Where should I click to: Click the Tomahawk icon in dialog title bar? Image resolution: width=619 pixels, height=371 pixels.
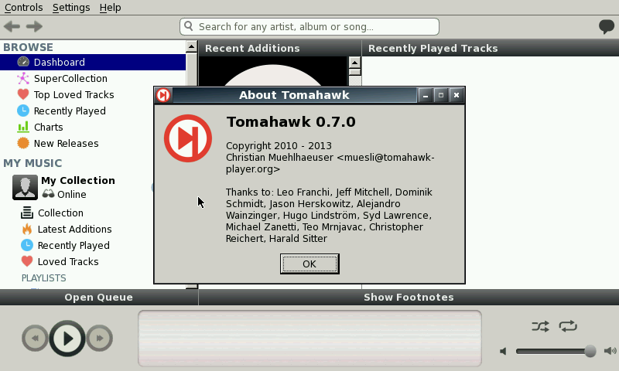point(163,95)
